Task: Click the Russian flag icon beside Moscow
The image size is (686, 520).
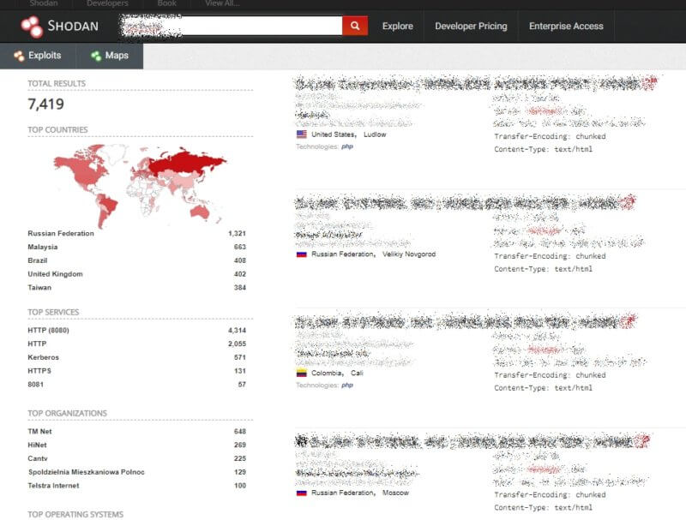Action: [x=302, y=493]
